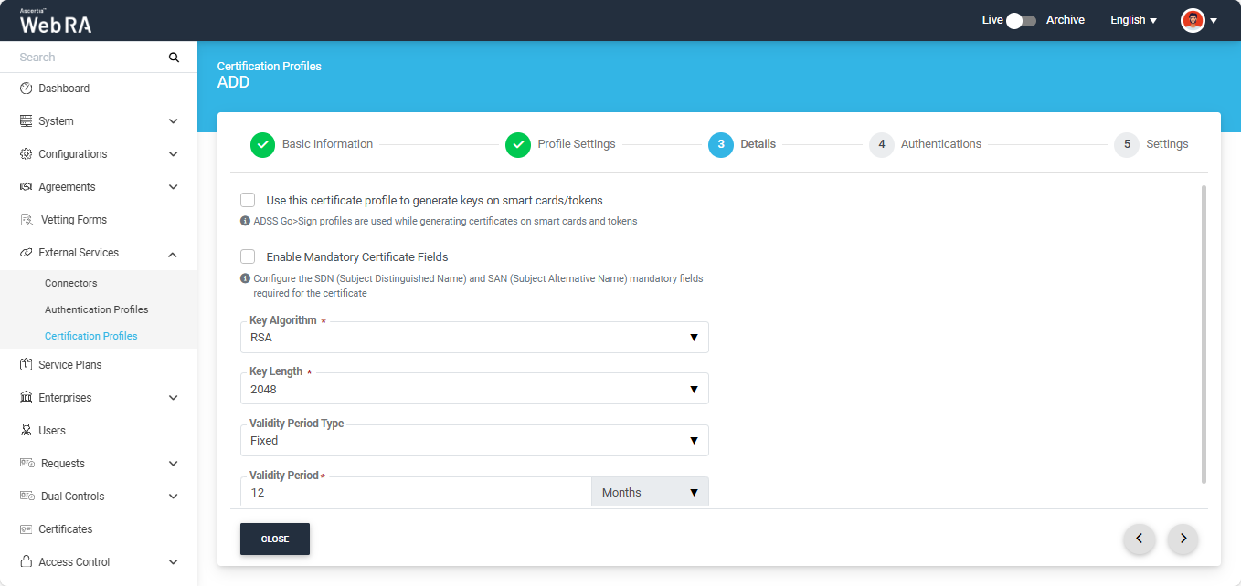Open the English language selector
Screen dimensions: 1241x586
[1133, 20]
